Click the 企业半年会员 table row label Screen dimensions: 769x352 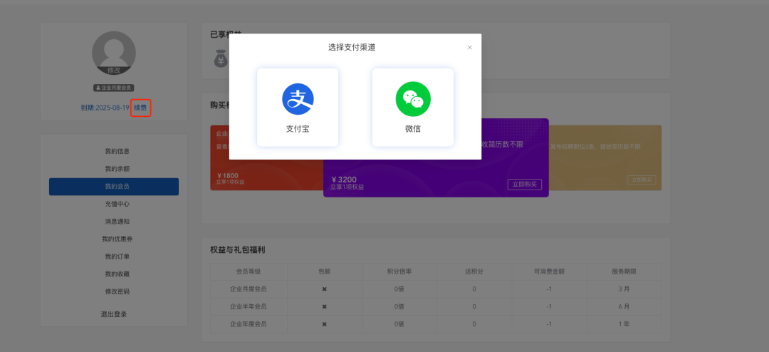249,306
